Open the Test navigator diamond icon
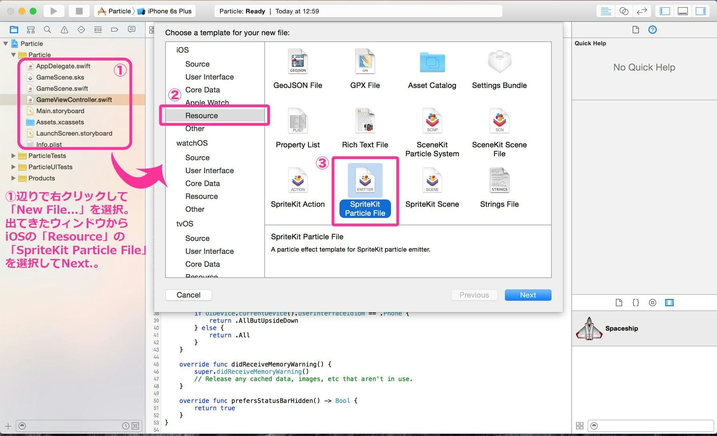 81,30
